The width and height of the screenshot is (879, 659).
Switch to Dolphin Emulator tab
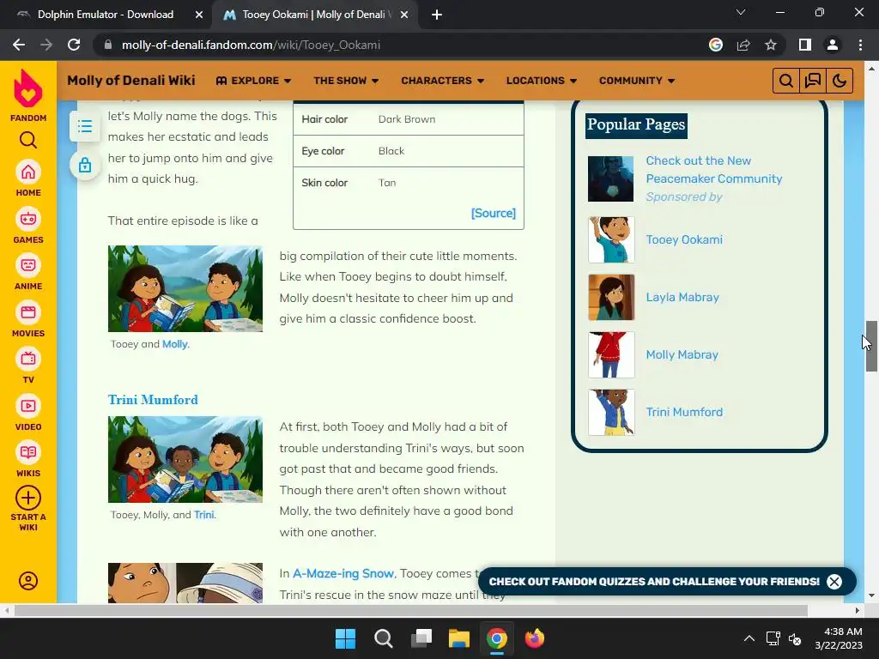click(106, 15)
